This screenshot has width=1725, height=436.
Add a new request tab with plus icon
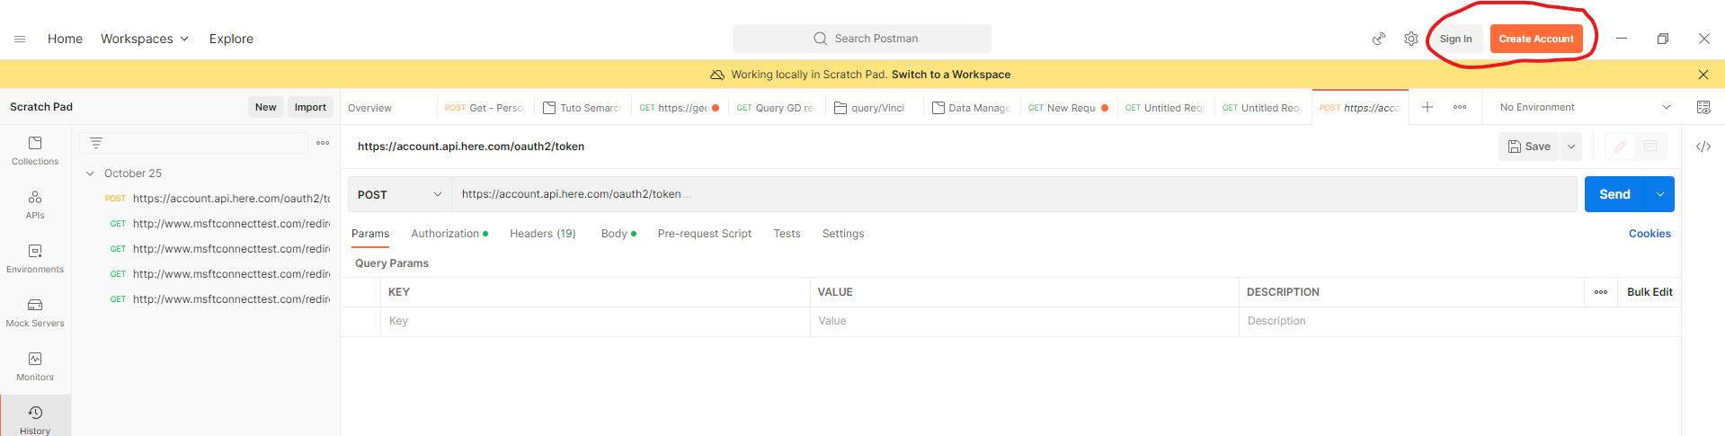point(1427,107)
